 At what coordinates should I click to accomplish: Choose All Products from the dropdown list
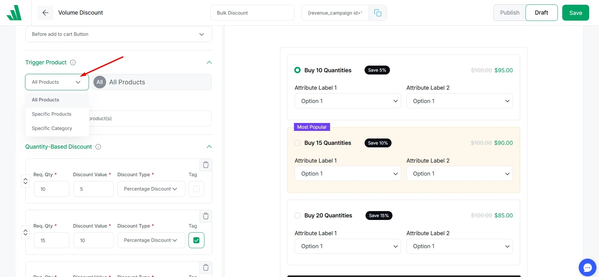point(57,100)
